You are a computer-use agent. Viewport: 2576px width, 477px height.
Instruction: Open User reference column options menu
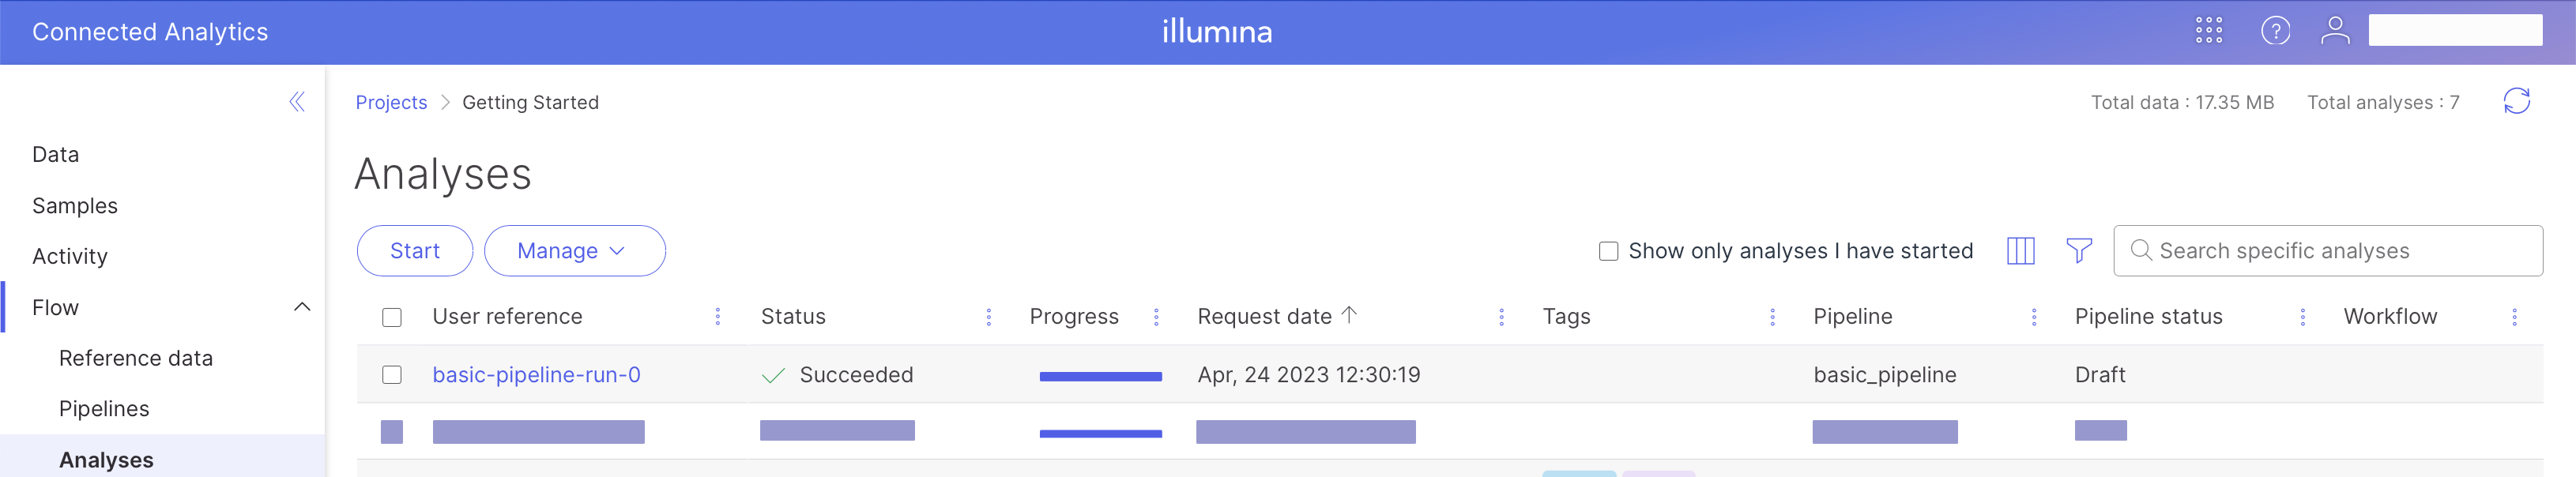718,317
